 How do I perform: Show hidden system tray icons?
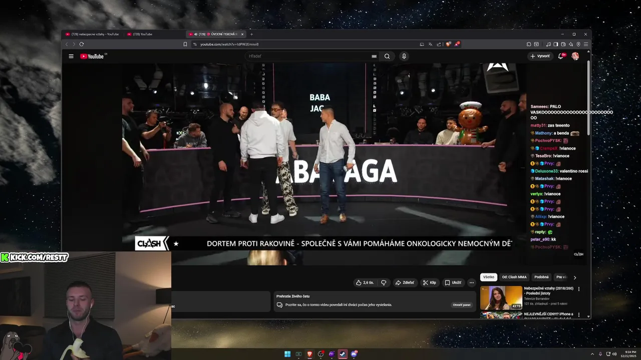[592, 354]
